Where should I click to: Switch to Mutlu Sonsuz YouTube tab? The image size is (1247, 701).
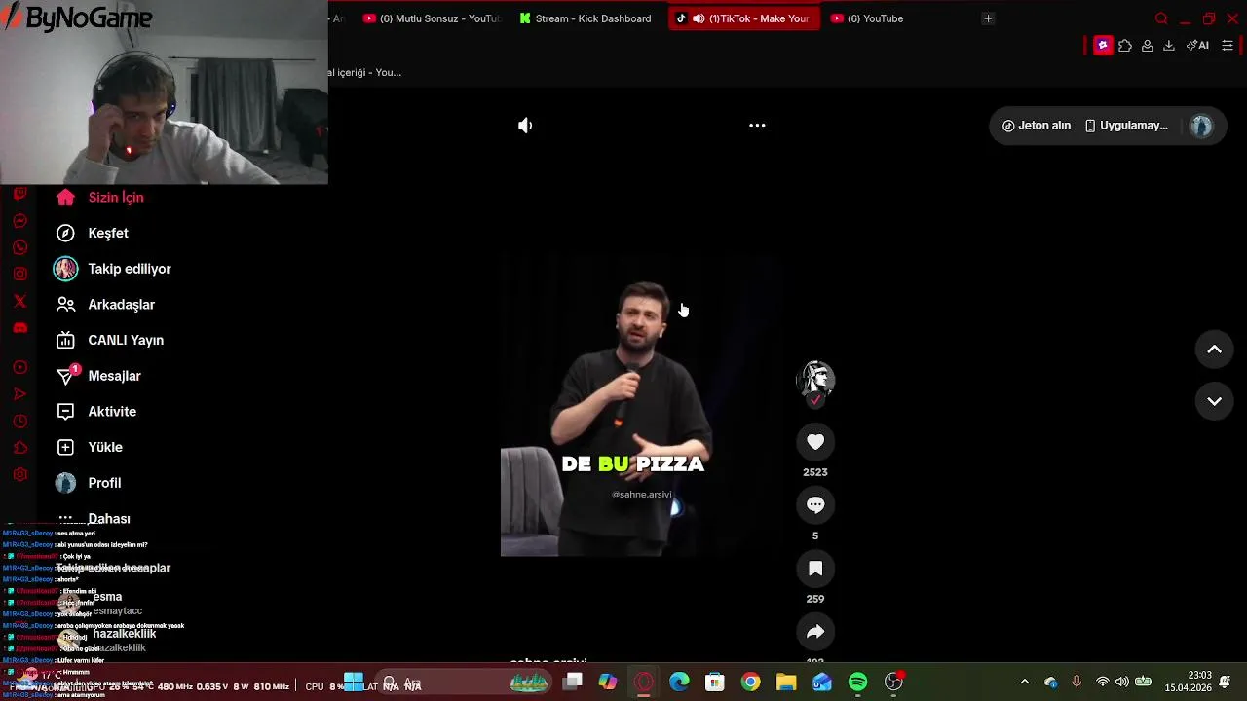tap(433, 18)
